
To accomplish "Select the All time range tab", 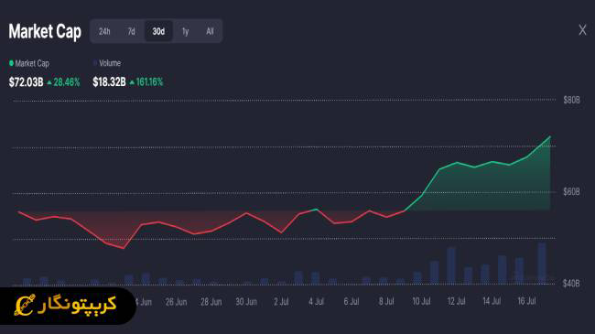I will click(210, 31).
